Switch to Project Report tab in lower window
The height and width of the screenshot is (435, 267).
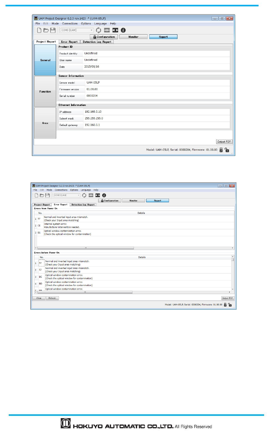click(42, 205)
